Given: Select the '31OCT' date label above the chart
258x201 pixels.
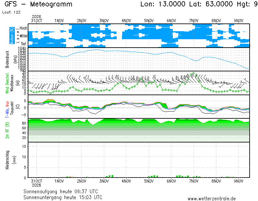Looking at the screenshot, I should coord(36,21).
